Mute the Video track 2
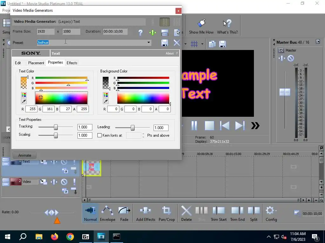 pos(64,182)
